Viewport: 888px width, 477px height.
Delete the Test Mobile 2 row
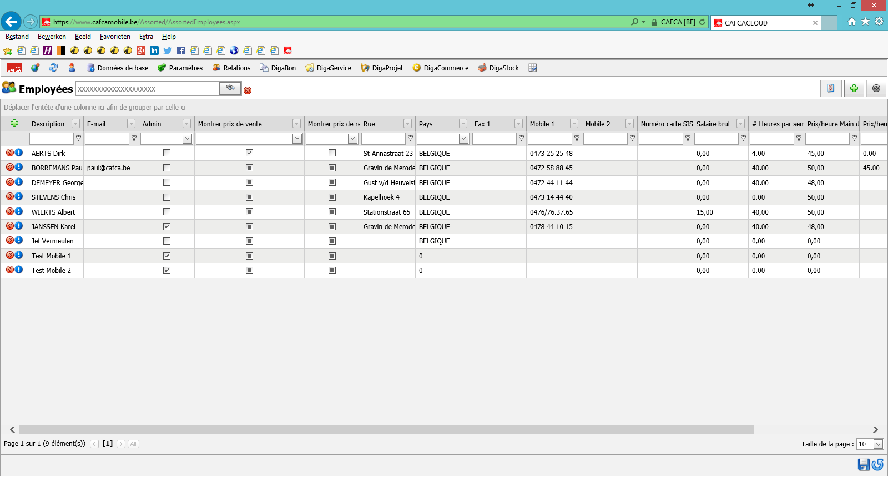(x=10, y=270)
